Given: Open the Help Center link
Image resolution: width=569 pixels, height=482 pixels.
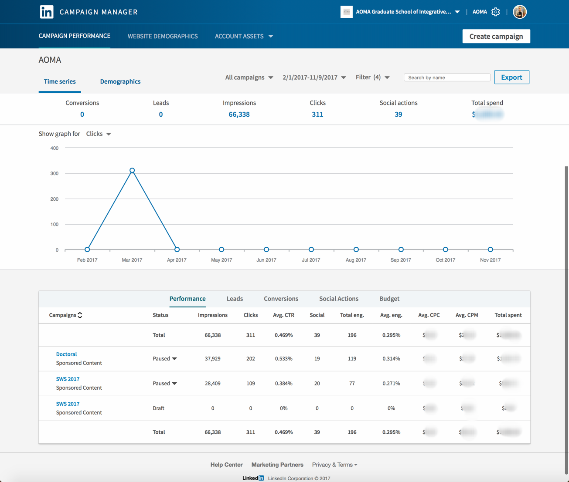Looking at the screenshot, I should (x=226, y=465).
